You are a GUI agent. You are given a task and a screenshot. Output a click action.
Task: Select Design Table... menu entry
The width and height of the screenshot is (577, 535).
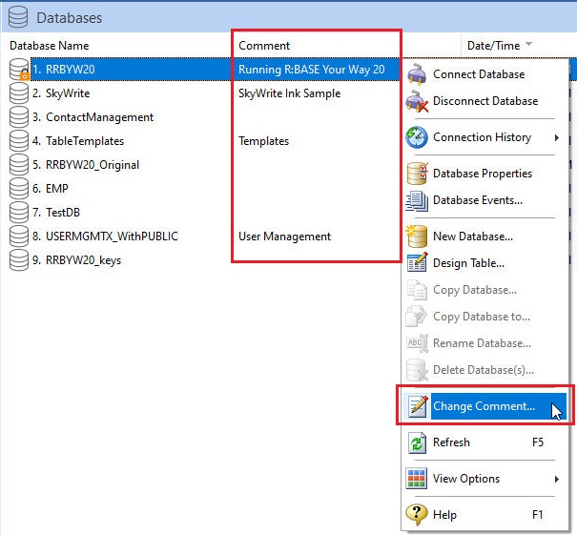tap(485, 263)
